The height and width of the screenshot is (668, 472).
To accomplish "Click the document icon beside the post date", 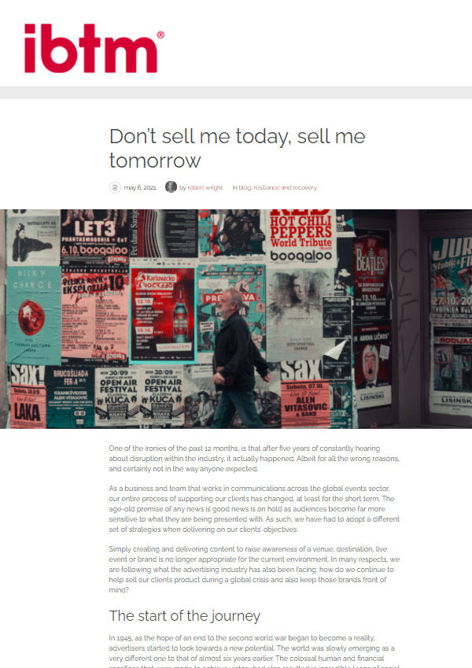I will click(x=115, y=187).
